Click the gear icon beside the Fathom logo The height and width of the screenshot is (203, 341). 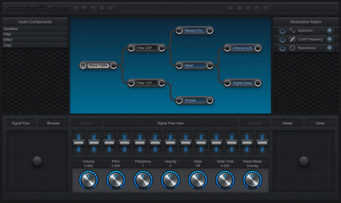point(75,8)
